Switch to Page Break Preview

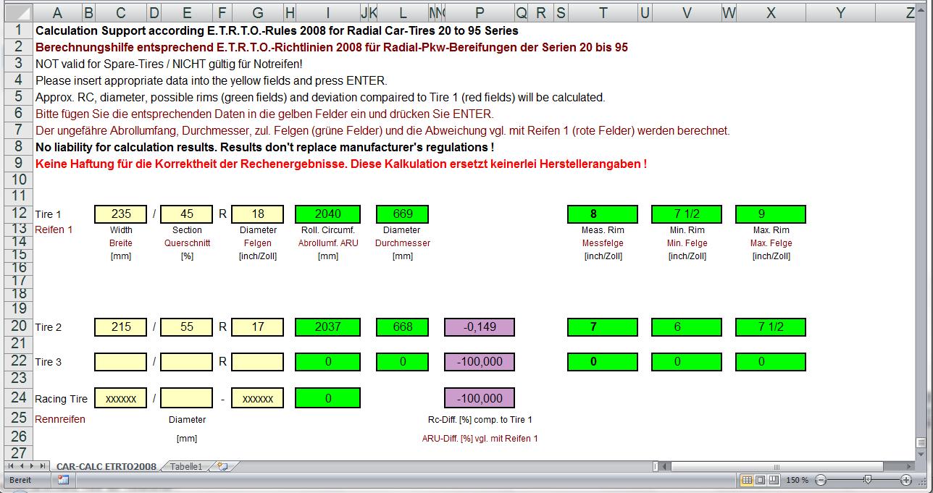(773, 480)
